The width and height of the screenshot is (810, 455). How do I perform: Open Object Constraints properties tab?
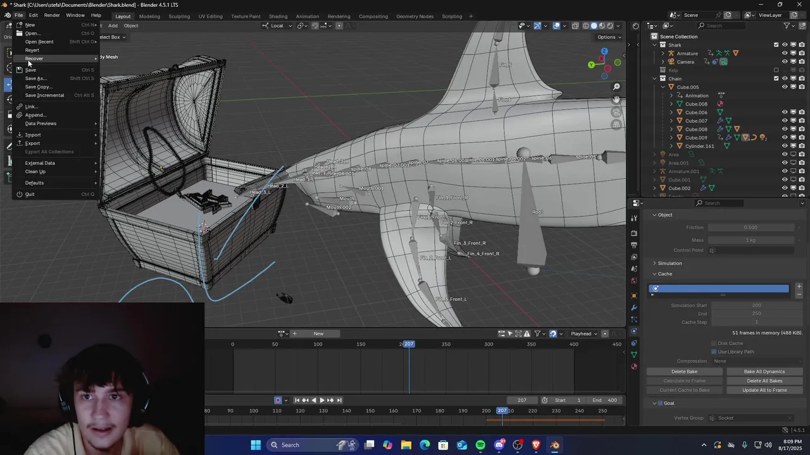pos(634,343)
